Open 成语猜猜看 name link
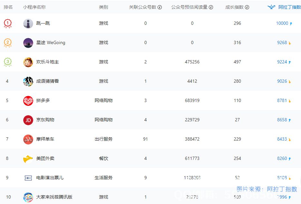Image resolution: width=301 pixels, height=204 pixels. click(47, 81)
